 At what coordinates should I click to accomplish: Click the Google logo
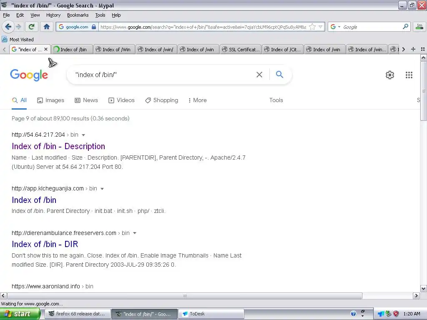point(29,75)
